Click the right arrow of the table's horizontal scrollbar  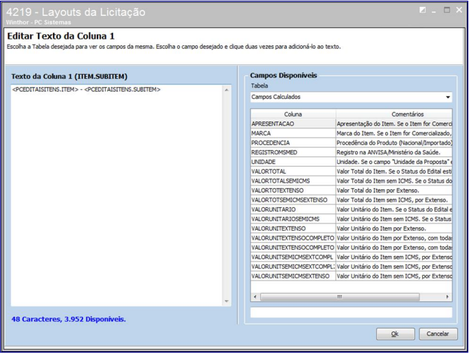tap(448, 296)
